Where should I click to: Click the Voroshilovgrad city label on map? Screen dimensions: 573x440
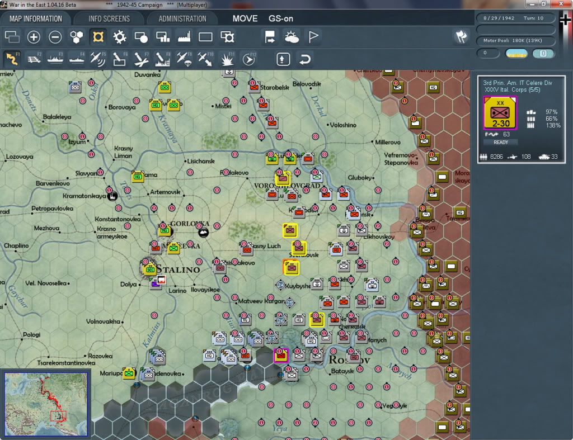(287, 186)
